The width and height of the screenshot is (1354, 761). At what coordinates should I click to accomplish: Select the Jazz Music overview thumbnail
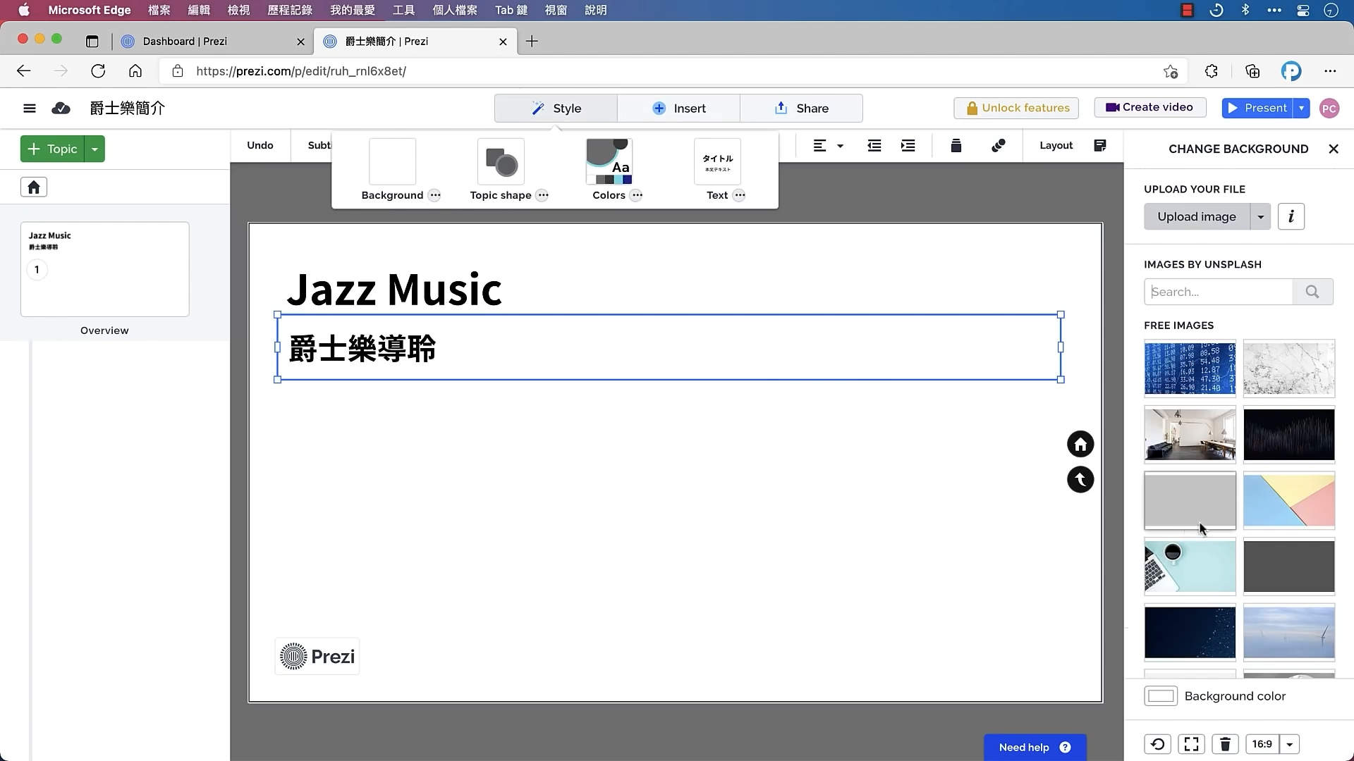click(104, 269)
